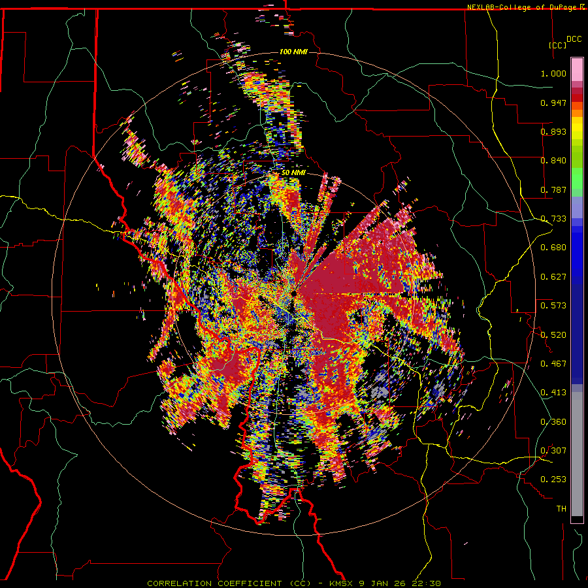This screenshot has width=588, height=588.
Task: Pick the gray lower segment of the color bar
Action: (577, 454)
